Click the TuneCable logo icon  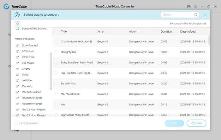tap(6, 7)
